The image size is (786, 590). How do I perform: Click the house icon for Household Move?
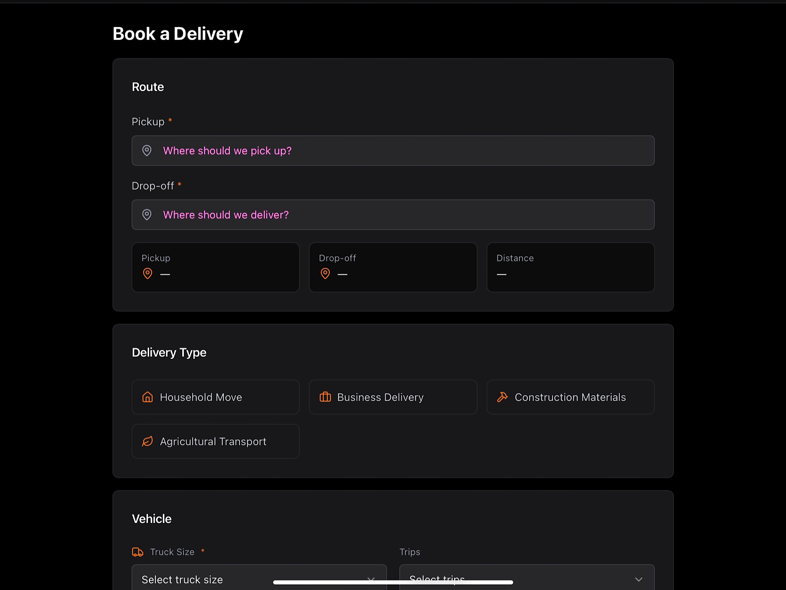tap(147, 397)
